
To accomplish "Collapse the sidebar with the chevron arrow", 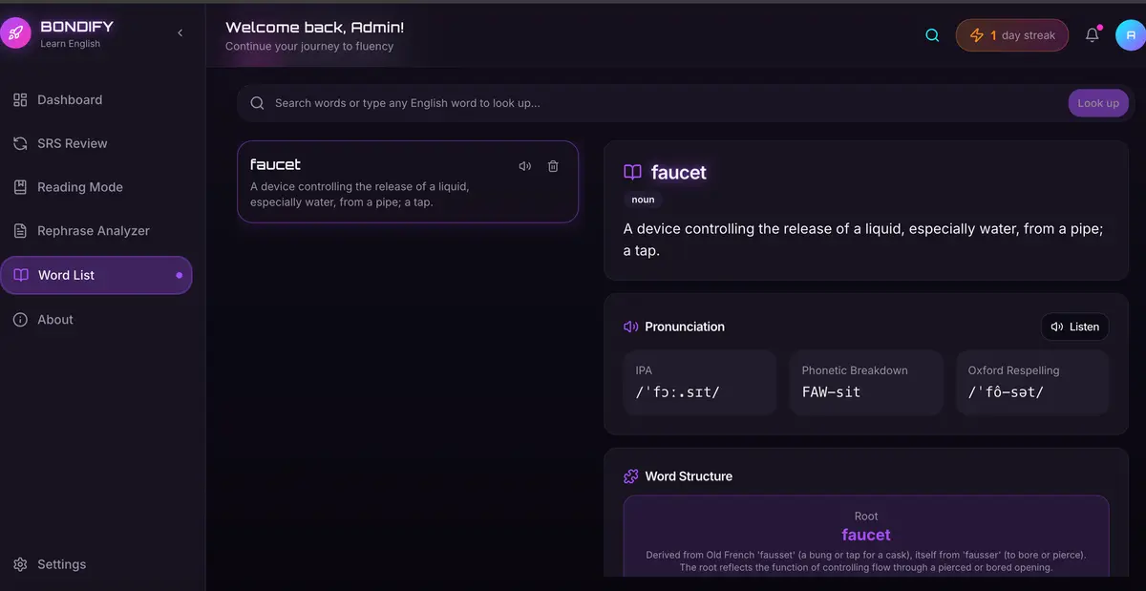I will point(180,33).
